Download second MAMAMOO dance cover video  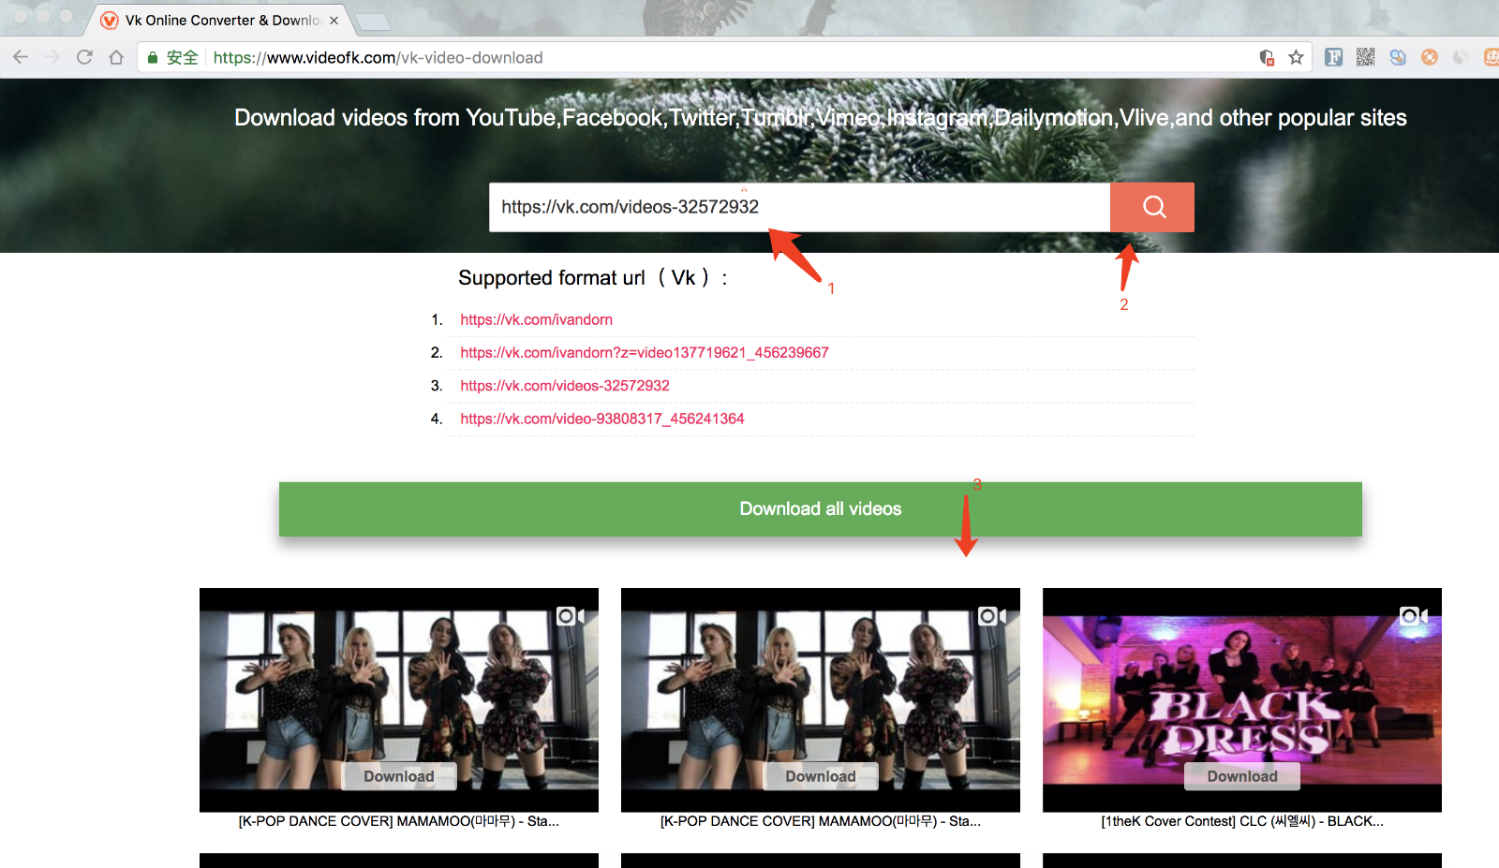821,776
